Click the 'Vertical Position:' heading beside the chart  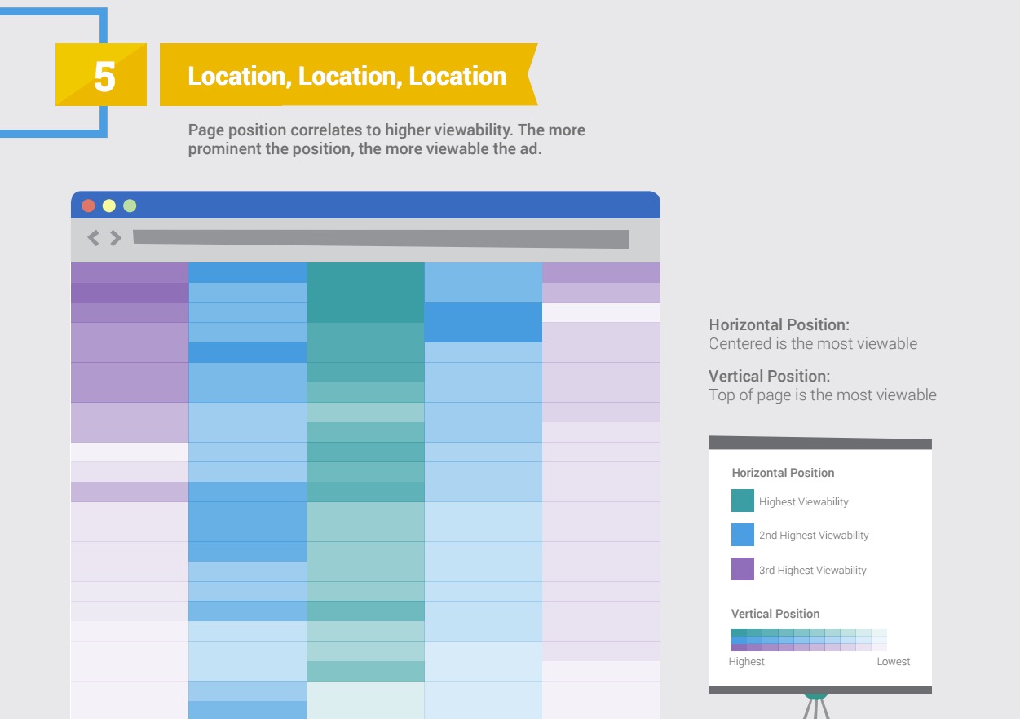(x=770, y=376)
